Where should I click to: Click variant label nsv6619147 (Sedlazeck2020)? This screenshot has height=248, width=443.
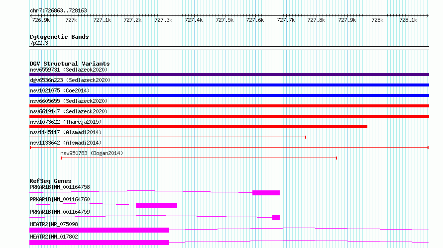pos(69,111)
